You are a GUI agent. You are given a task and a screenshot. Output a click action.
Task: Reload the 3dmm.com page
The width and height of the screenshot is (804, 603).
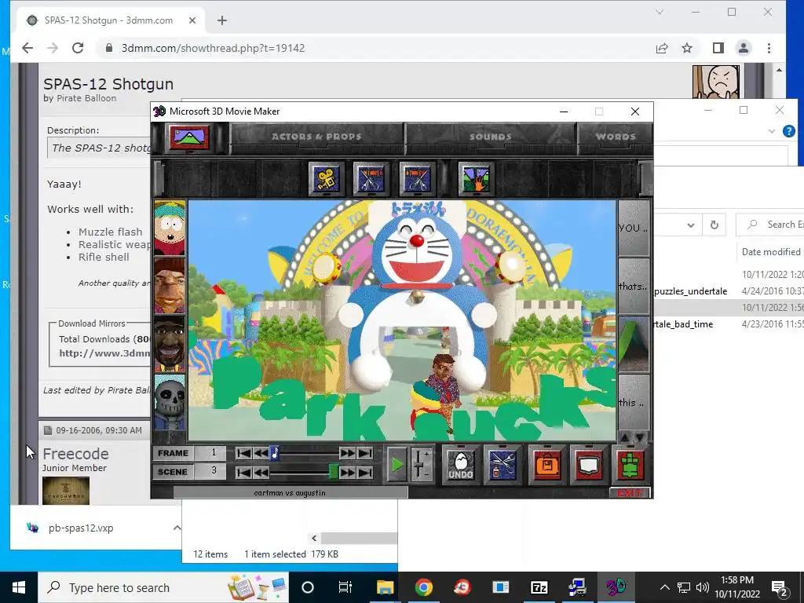tap(78, 48)
